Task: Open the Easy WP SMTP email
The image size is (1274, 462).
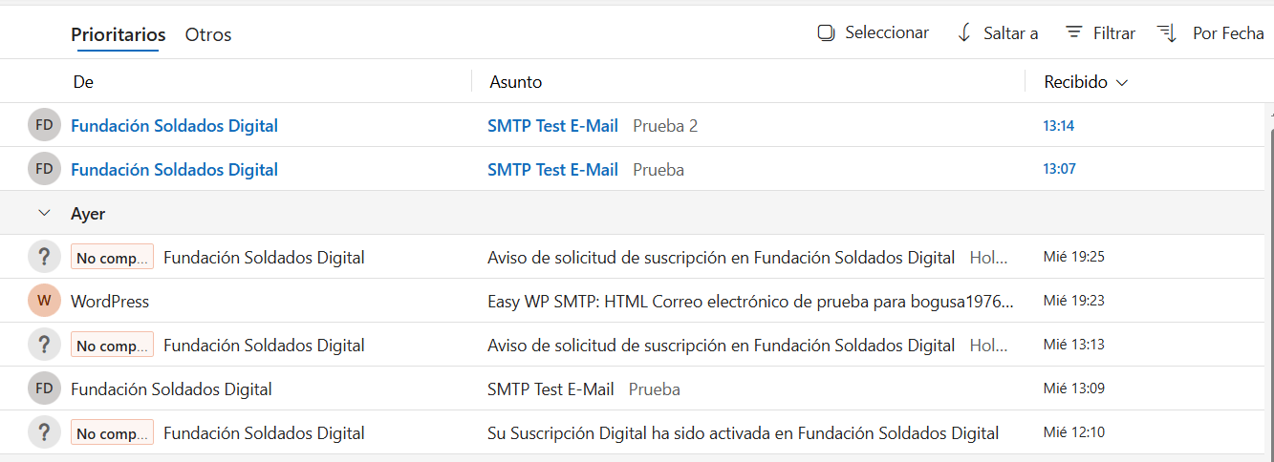Action: [x=750, y=302]
